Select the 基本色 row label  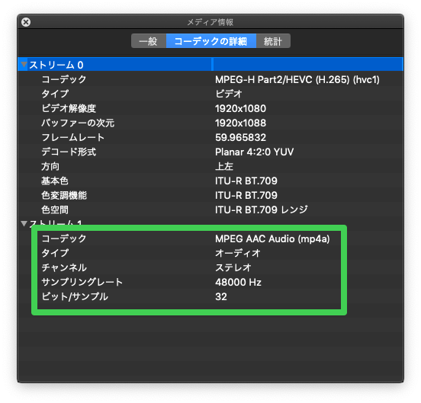(x=55, y=181)
